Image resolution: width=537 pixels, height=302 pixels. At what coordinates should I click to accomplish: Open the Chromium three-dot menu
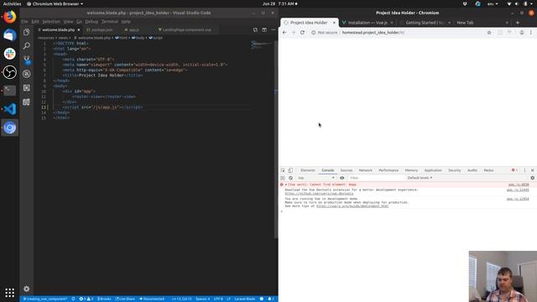tap(531, 33)
